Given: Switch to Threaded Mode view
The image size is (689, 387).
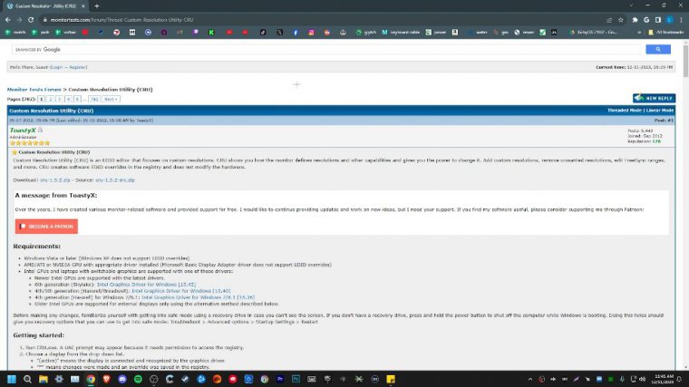Looking at the screenshot, I should point(624,110).
